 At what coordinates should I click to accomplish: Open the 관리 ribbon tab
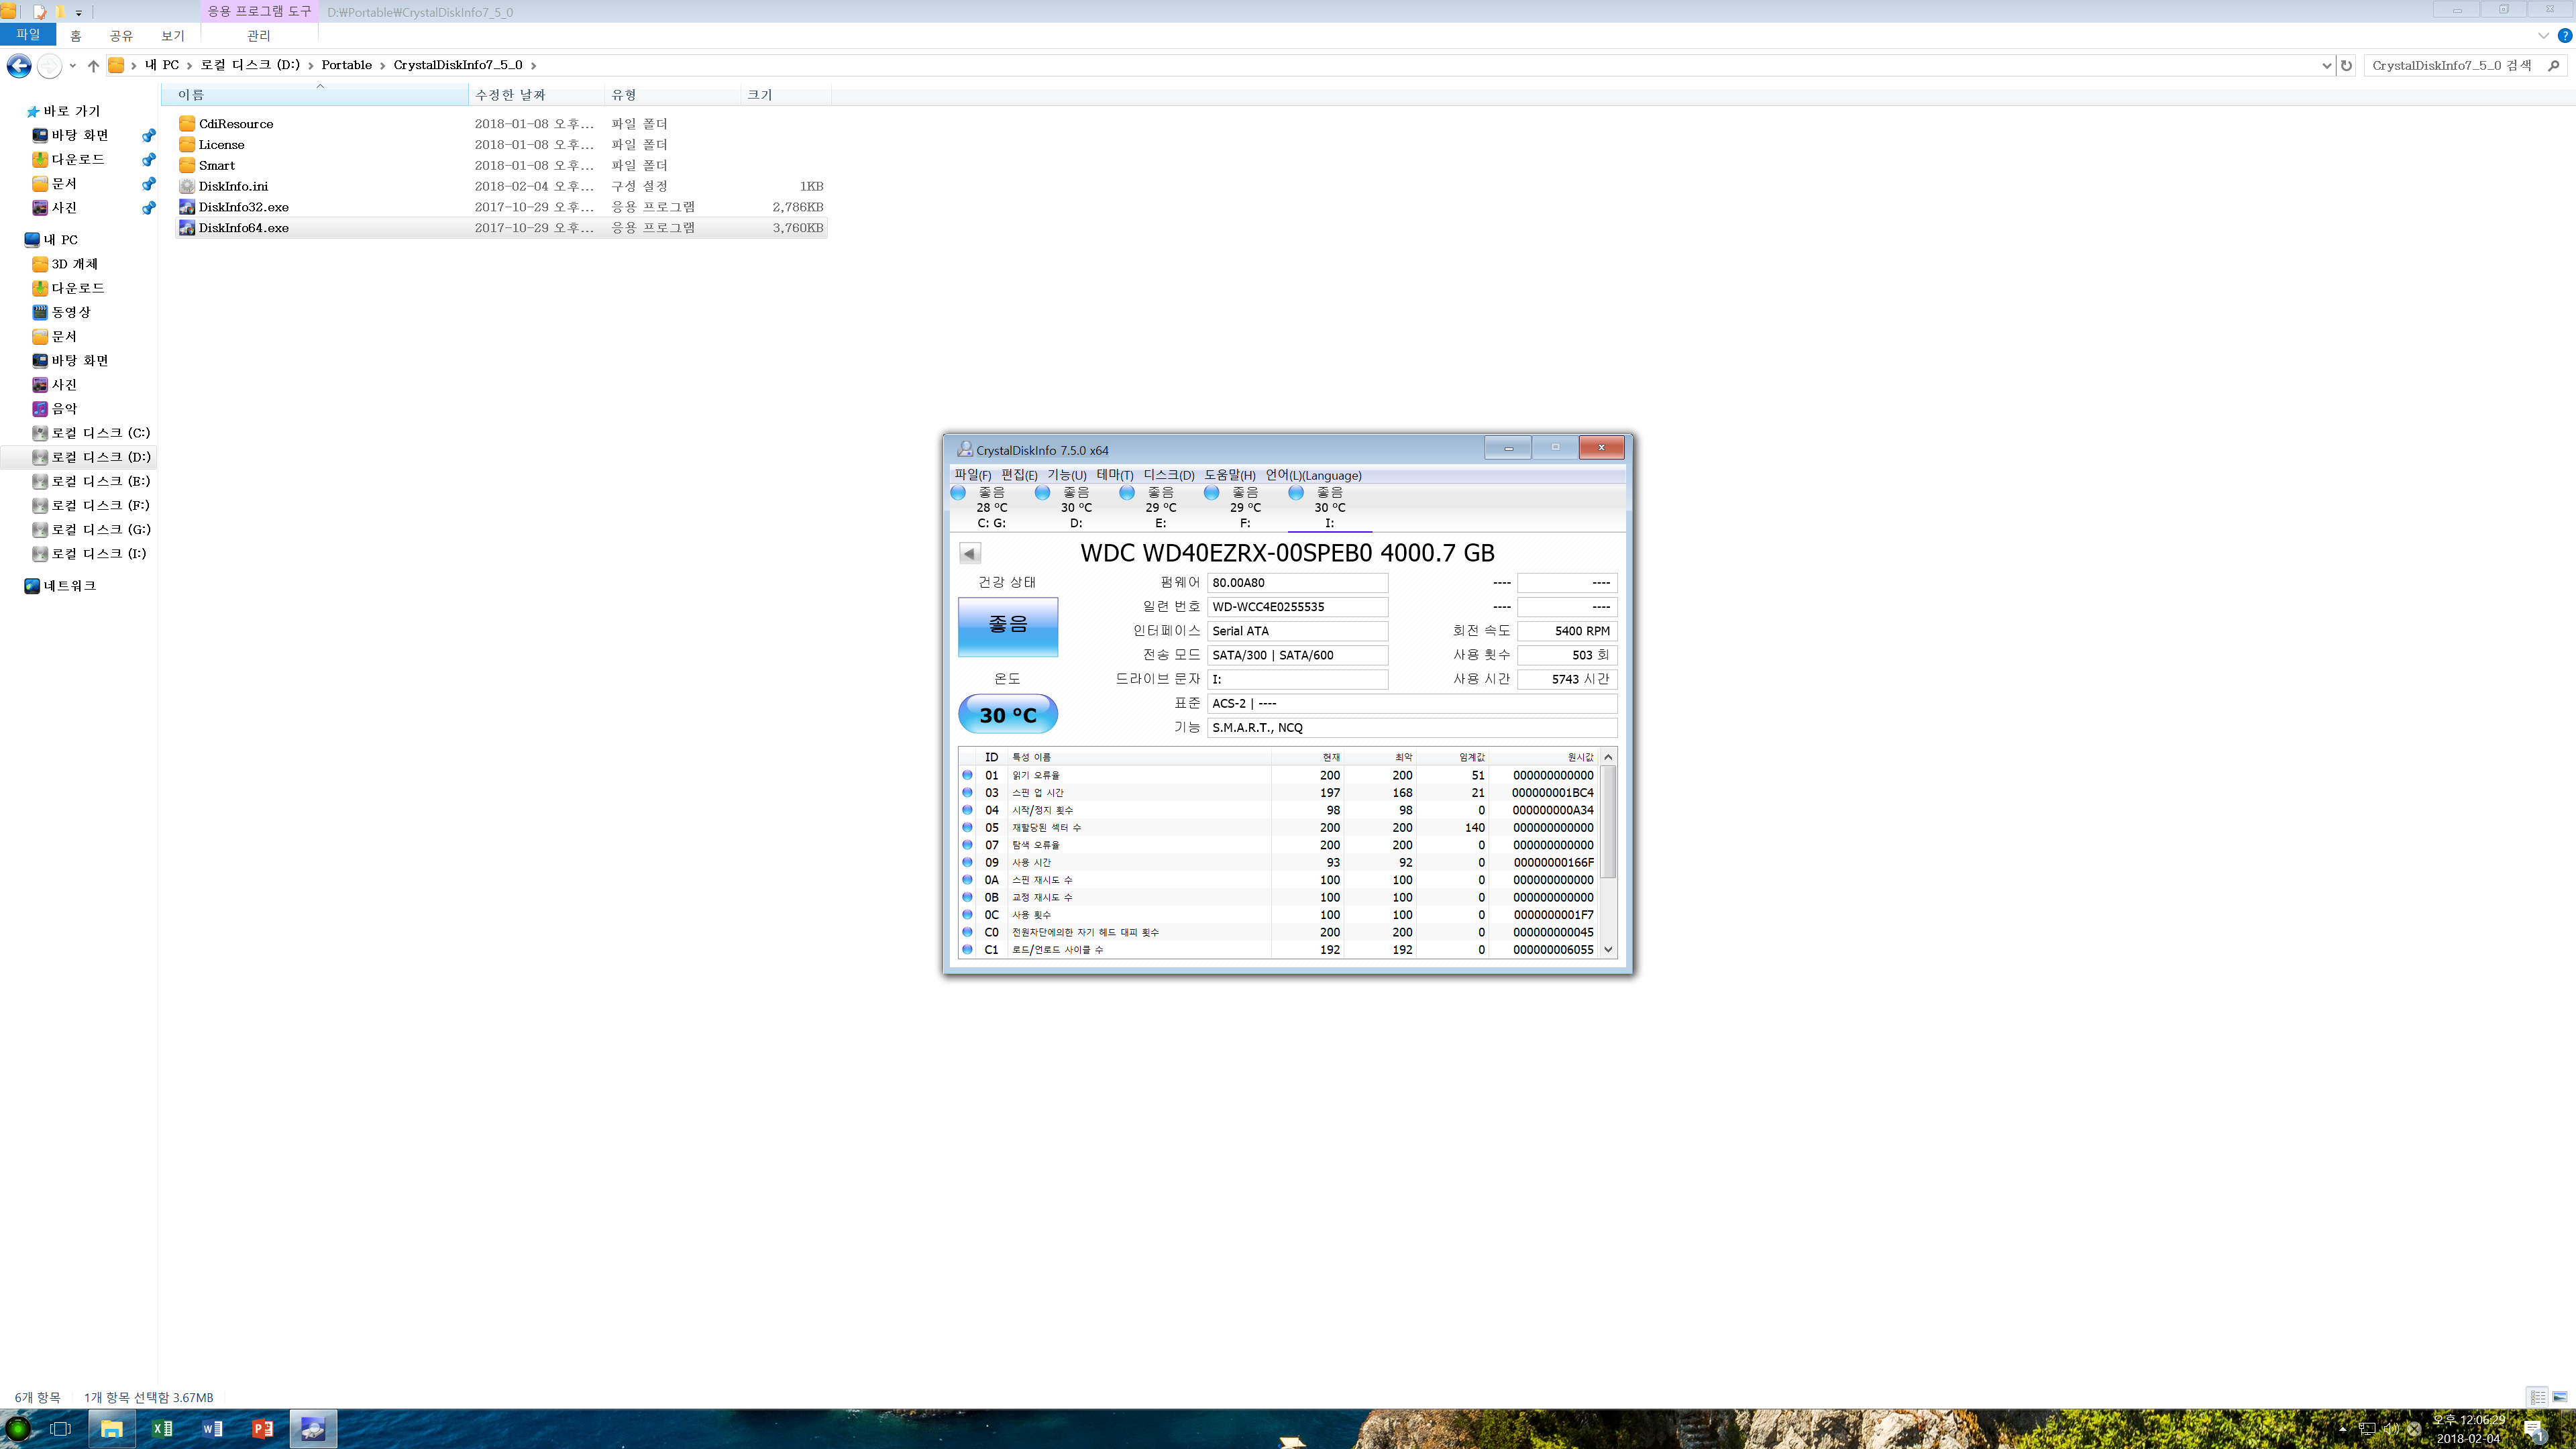259,35
